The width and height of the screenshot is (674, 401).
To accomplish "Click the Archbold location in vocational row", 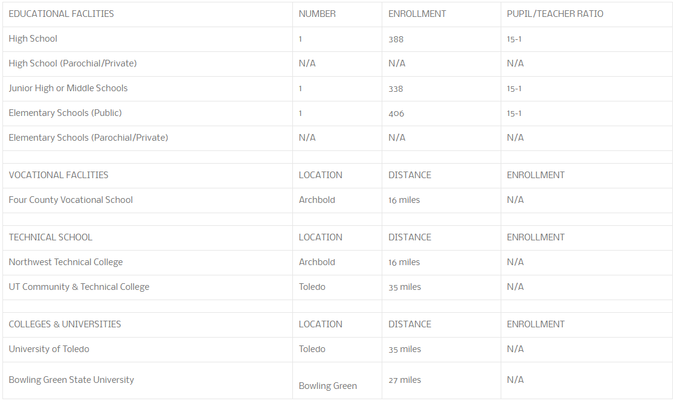I will click(x=317, y=200).
